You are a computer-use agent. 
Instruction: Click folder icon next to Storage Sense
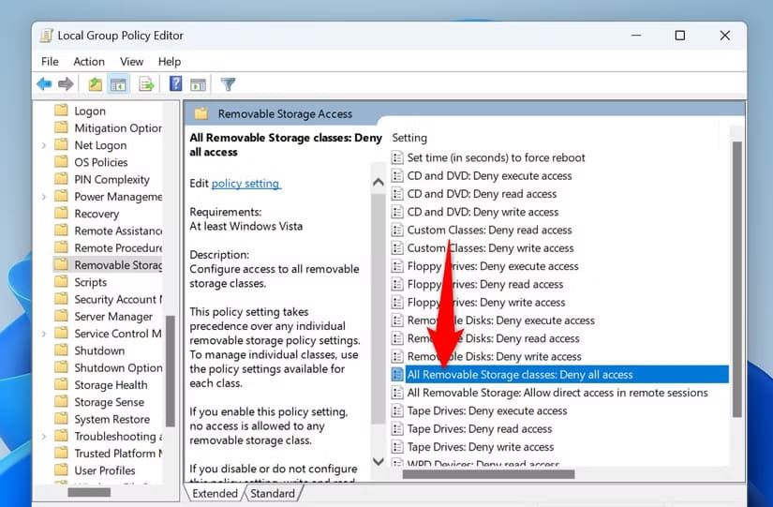pos(61,401)
